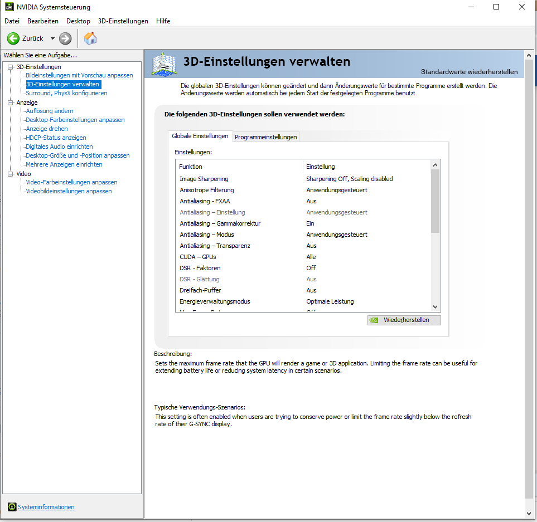Open Desktop-Größe und -Position anpassen
537x522 pixels.
coord(78,155)
